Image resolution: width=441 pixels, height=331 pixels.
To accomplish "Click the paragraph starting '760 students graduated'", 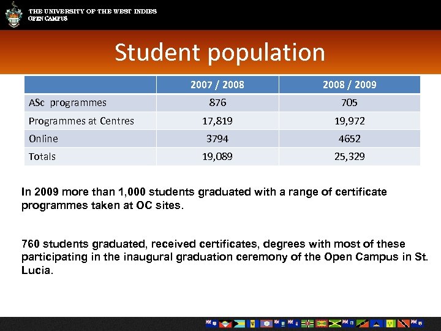I will 225,257.
